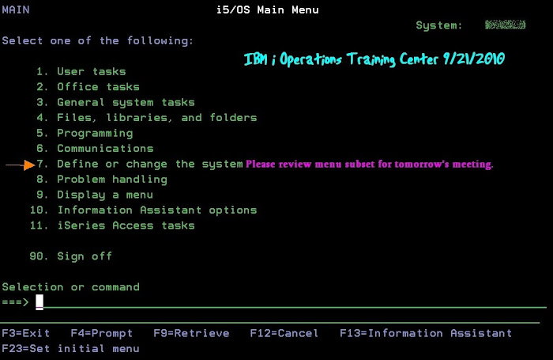Open General system tasks option
Viewport: 553px width, 360px height.
pyautogui.click(x=115, y=103)
